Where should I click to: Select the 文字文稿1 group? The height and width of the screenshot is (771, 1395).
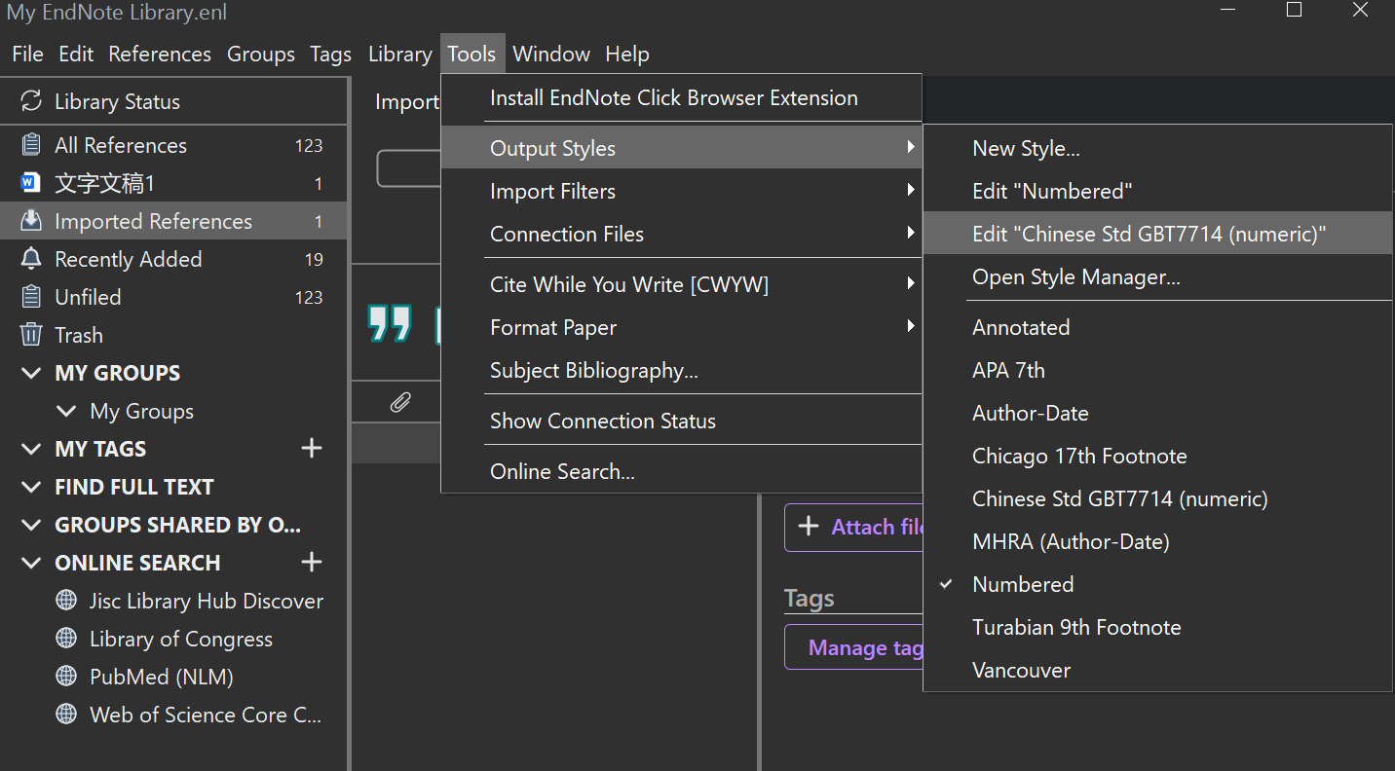tap(173, 183)
